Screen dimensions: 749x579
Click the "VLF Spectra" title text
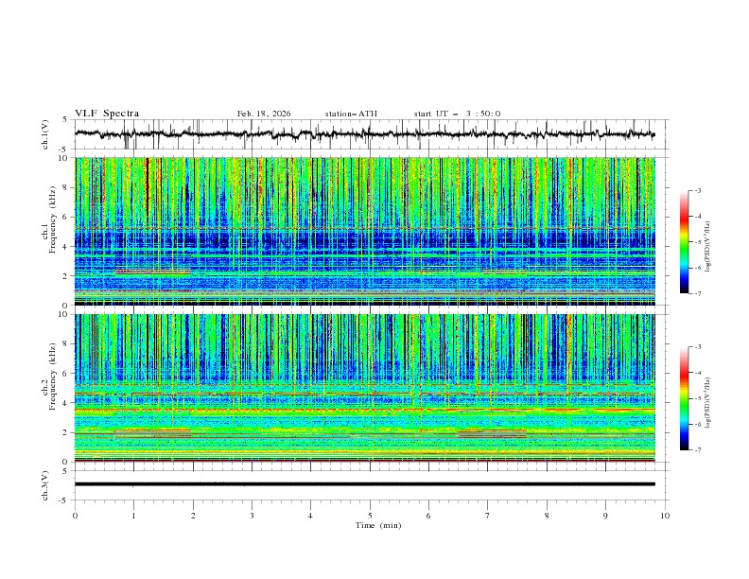(107, 114)
